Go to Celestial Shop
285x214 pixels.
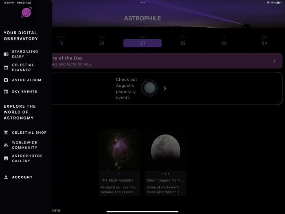click(x=26, y=132)
